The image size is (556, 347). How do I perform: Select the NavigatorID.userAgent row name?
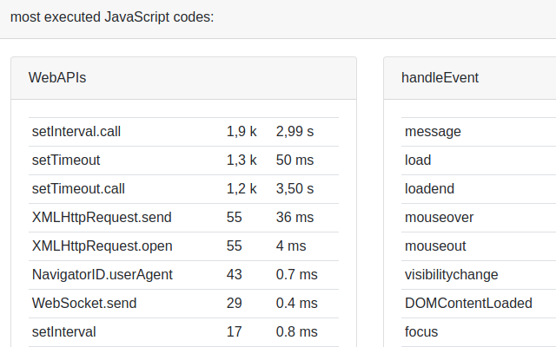coord(103,275)
